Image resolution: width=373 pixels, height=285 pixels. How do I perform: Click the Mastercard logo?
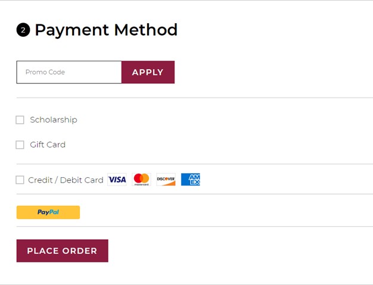pos(141,180)
